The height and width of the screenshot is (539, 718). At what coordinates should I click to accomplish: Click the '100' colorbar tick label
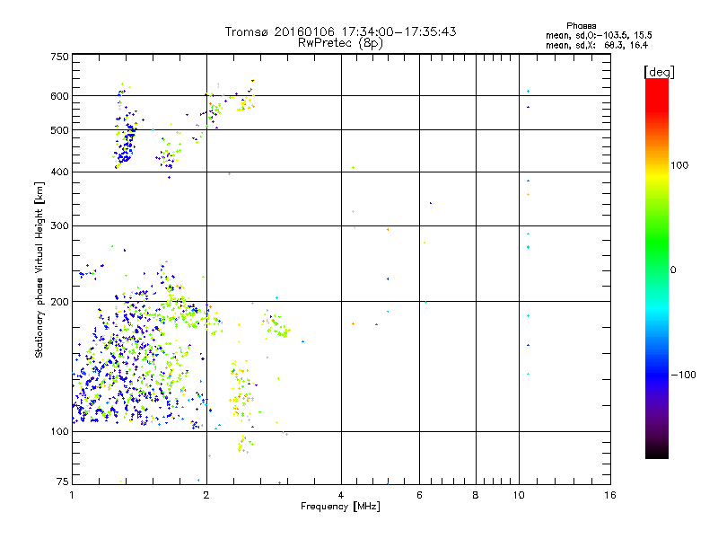coord(679,165)
